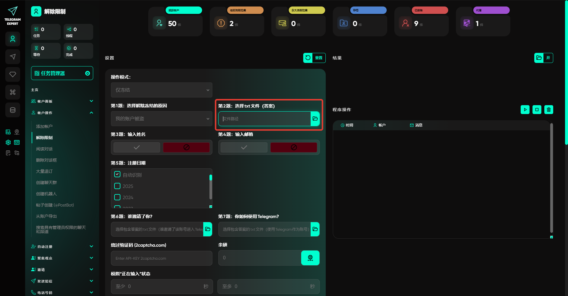Screen dimensions: 568x296
Task: Open the paper plane messaging section in left rail
Action: click(x=13, y=57)
